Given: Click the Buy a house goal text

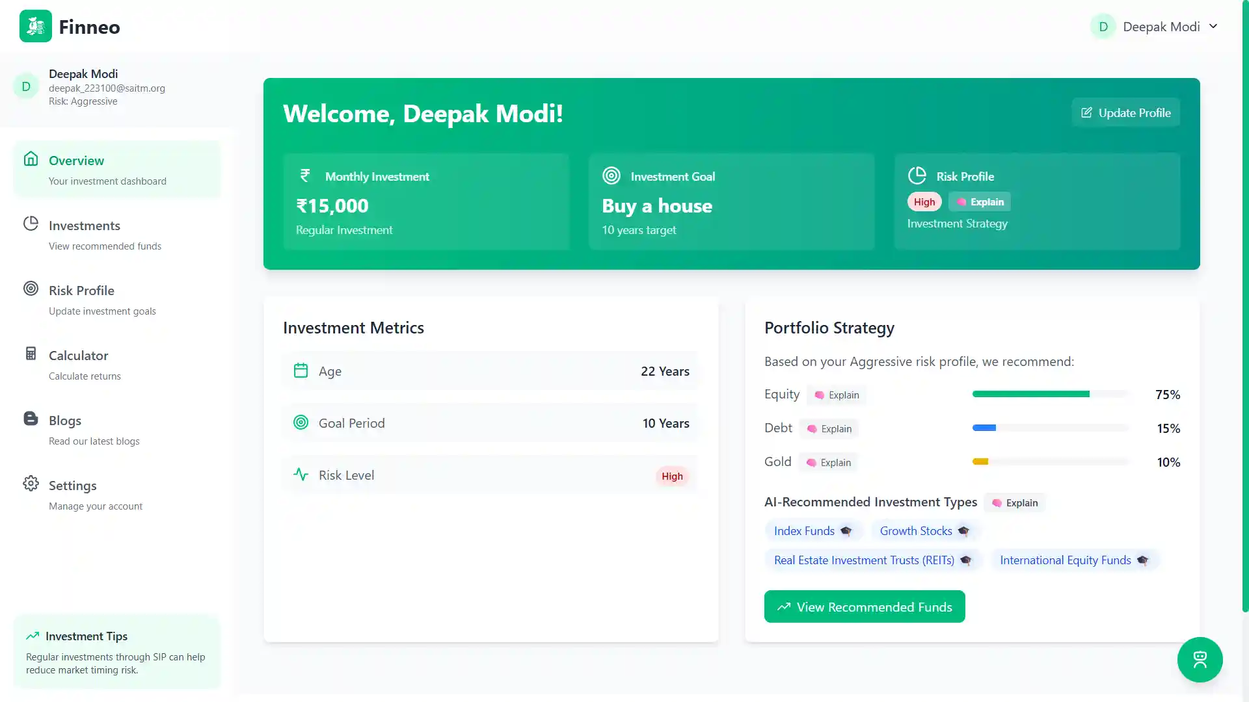Looking at the screenshot, I should point(657,206).
